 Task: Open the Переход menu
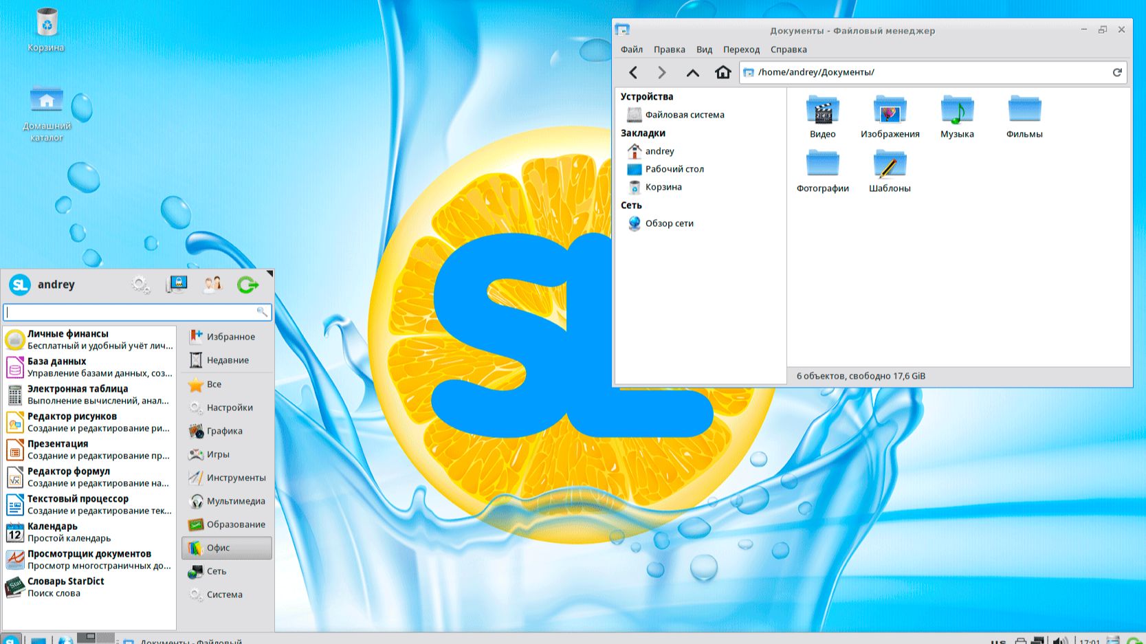click(x=741, y=49)
